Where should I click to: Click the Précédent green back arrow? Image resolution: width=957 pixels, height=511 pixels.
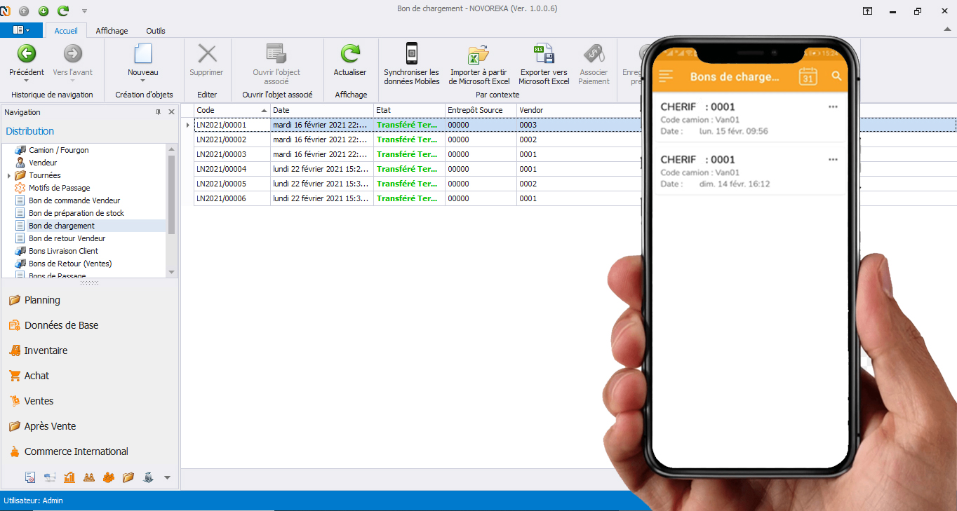pos(27,53)
